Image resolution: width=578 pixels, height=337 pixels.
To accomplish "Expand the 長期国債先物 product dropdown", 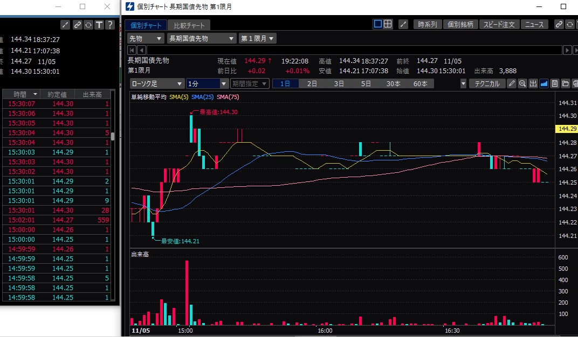I will point(201,38).
